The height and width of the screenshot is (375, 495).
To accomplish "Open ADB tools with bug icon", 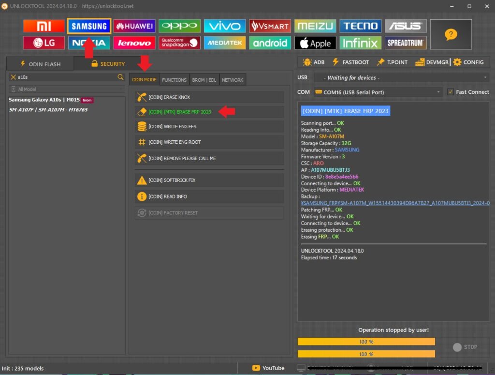I will (313, 62).
